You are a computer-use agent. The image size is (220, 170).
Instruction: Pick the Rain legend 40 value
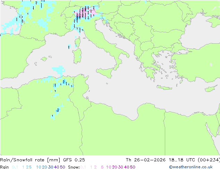tap(57, 167)
